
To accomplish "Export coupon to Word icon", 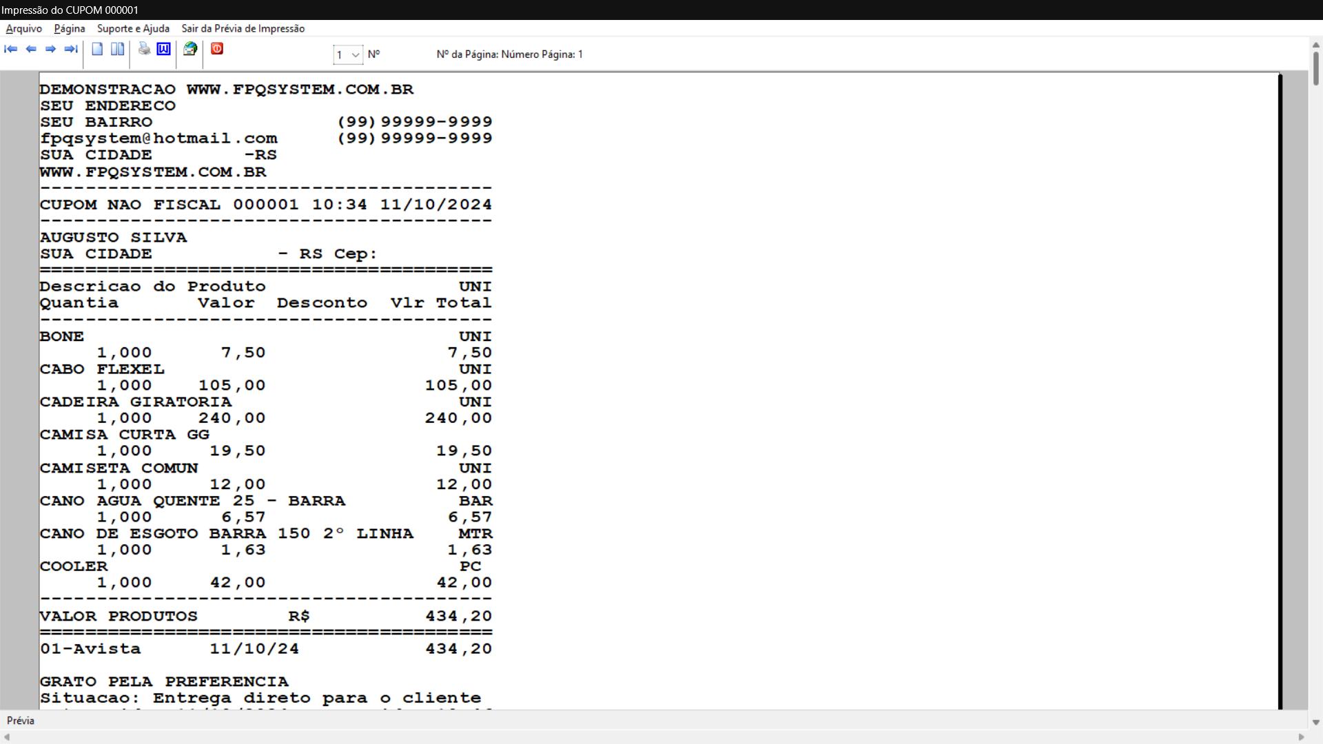I will (x=164, y=49).
